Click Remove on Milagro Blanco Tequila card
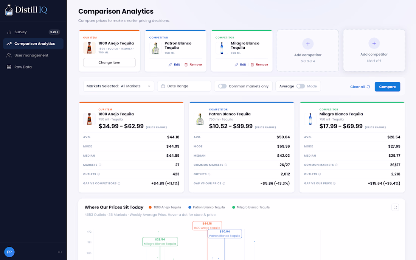 point(259,65)
